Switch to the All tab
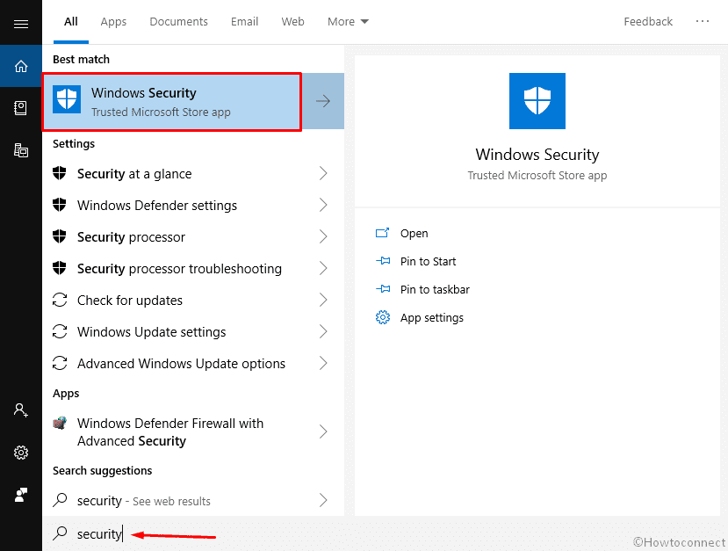Screen dimensions: 728x551 (x=70, y=22)
